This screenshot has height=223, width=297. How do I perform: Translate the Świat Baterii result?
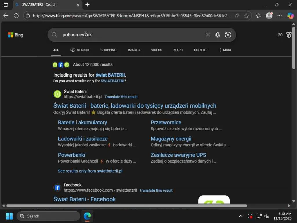[121, 97]
